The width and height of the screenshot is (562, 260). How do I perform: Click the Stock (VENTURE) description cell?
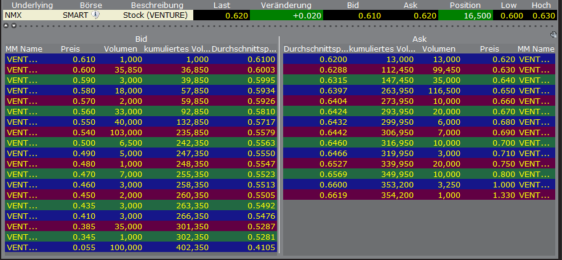[155, 15]
